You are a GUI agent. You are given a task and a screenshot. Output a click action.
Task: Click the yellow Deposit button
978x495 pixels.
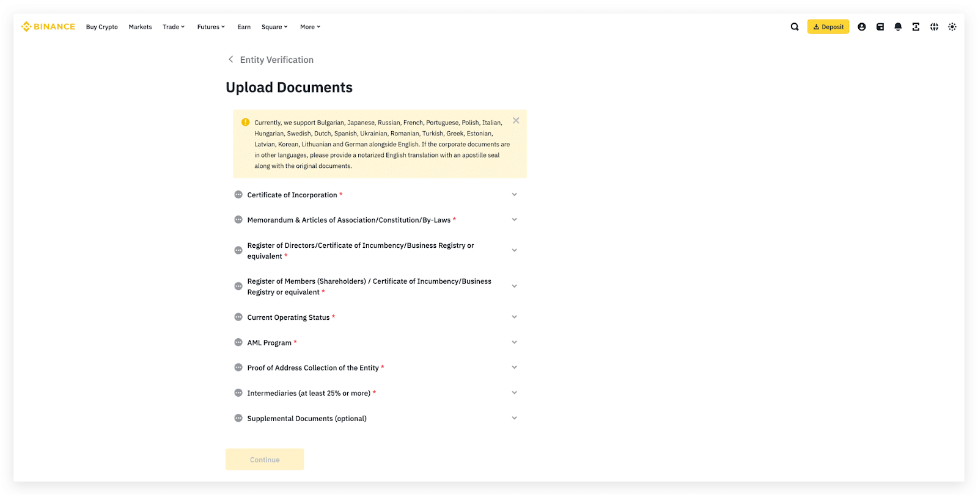(828, 27)
